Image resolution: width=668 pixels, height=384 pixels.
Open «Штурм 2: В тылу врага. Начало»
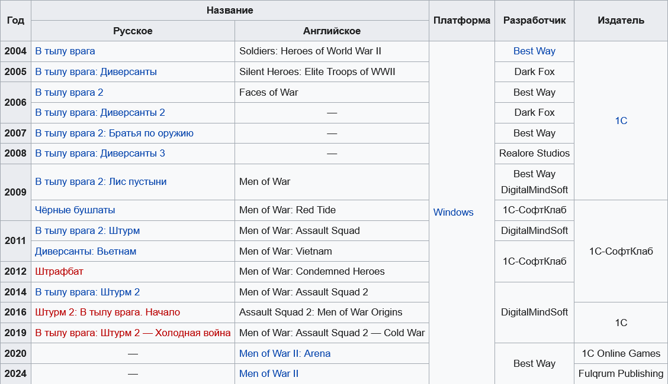(x=108, y=313)
